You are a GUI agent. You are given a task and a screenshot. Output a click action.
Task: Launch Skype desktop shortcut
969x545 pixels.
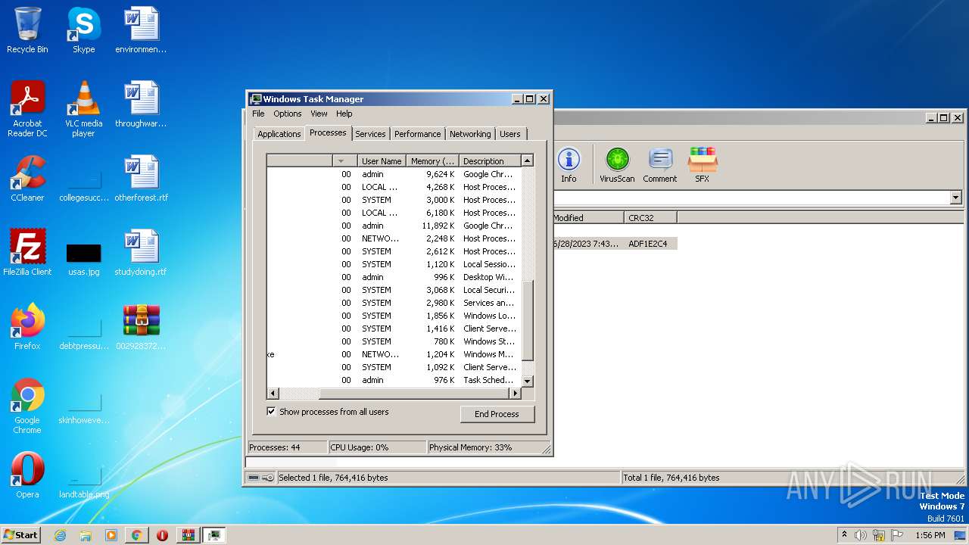pyautogui.click(x=83, y=30)
